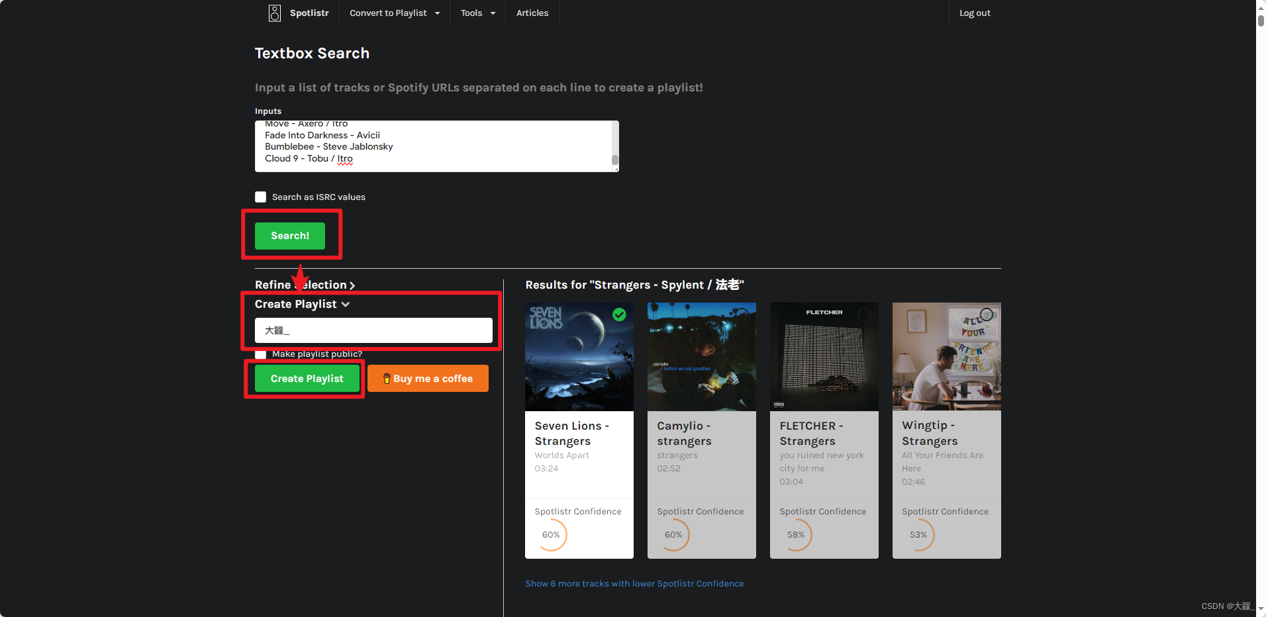Open the Camylio strangers album cover

pyautogui.click(x=702, y=357)
